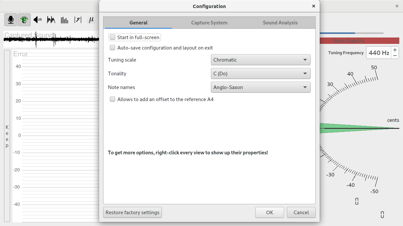The image size is (403, 226).
Task: Check Auto-save configuration and layout on exit
Action: [x=113, y=48]
